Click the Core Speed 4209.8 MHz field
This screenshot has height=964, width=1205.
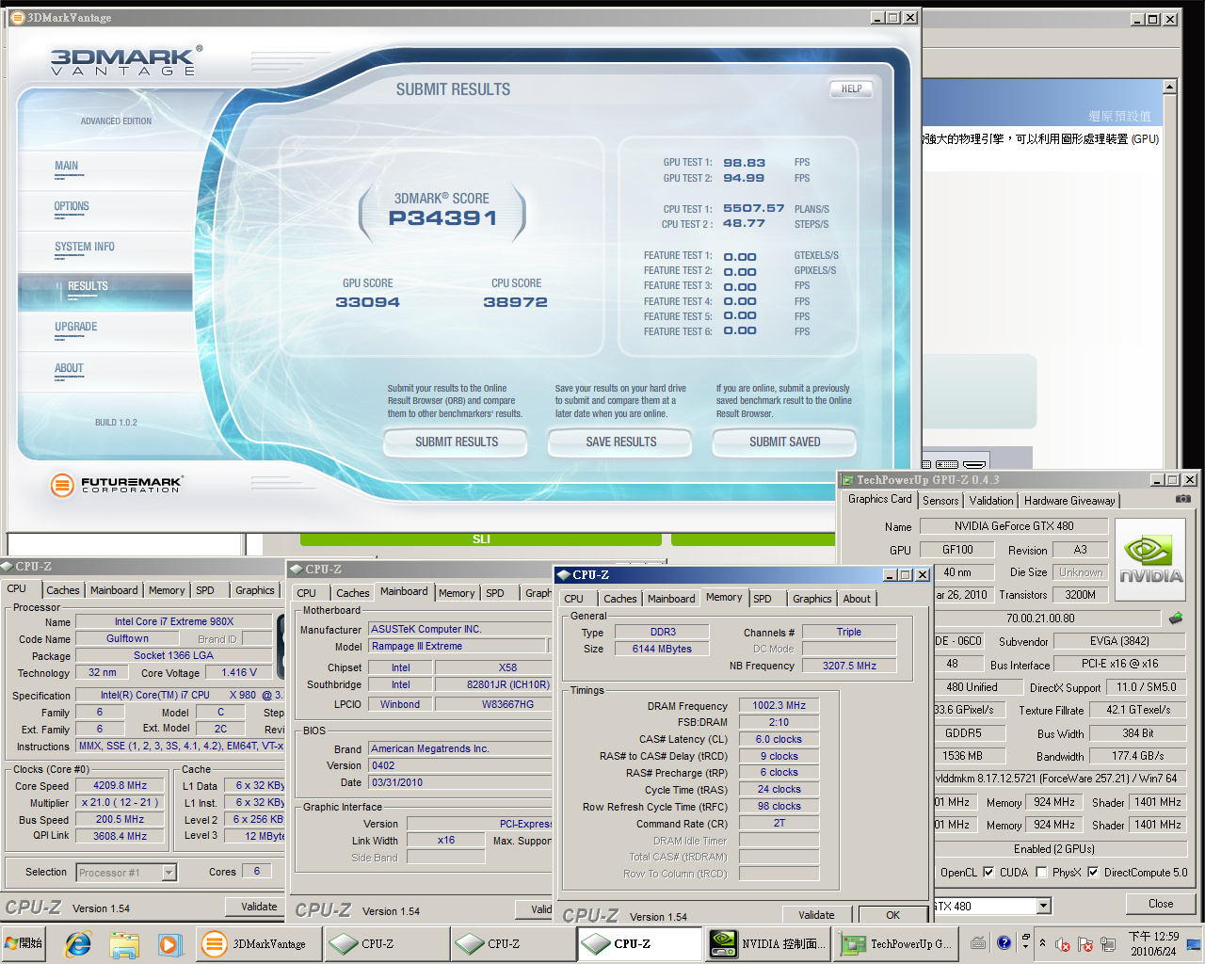[x=120, y=785]
